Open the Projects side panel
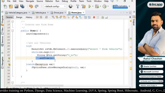The height and width of the screenshot is (93, 165). (2, 21)
